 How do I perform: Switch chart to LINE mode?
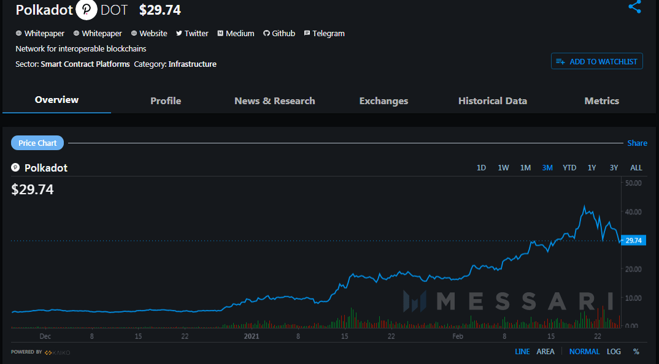pos(522,351)
